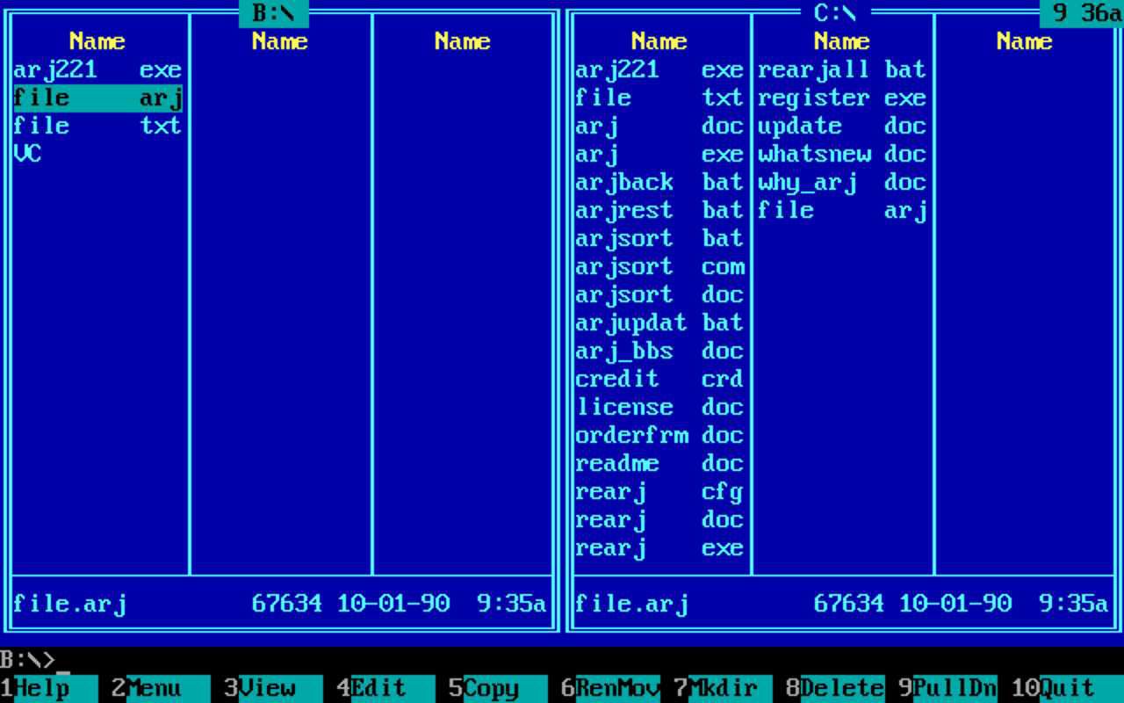Open the 2 Menu function key
The height and width of the screenshot is (703, 1124).
pos(161,688)
